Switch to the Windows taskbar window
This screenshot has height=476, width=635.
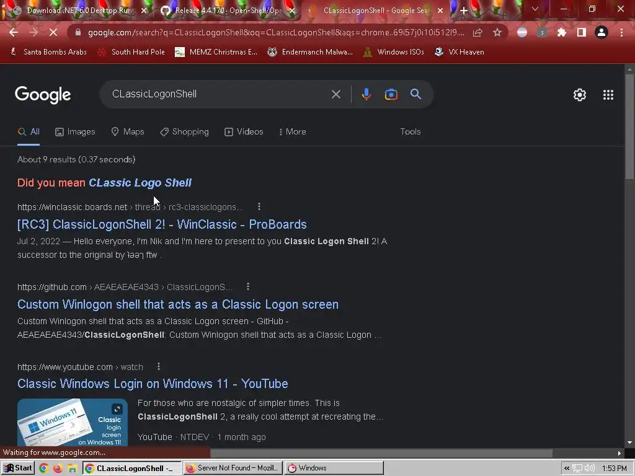[x=334, y=469]
